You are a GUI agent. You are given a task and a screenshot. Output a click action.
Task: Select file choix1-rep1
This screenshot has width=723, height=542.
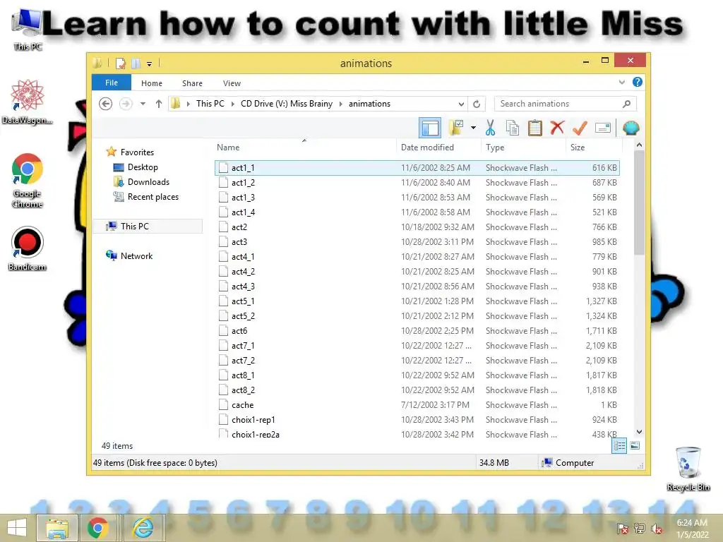[x=417, y=419]
